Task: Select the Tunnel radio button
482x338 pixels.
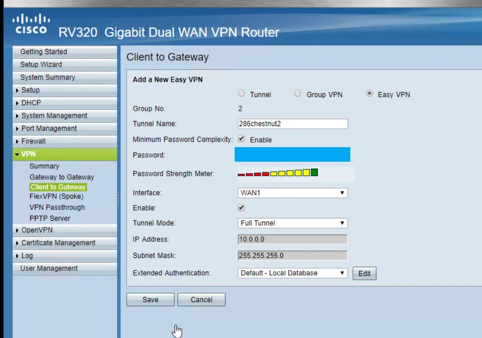Action: pos(241,94)
